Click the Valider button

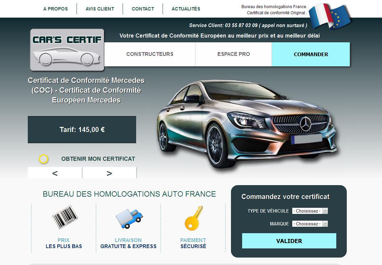coord(289,241)
